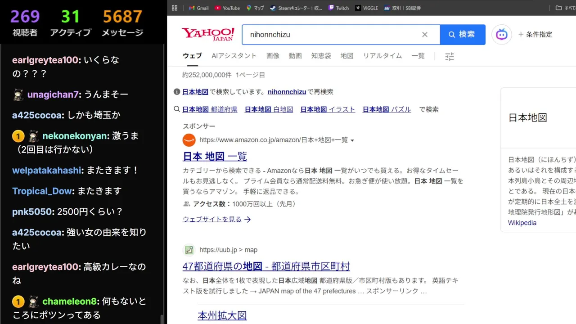
Task: Switch to the AIアシスタント tab
Action: [x=234, y=56]
